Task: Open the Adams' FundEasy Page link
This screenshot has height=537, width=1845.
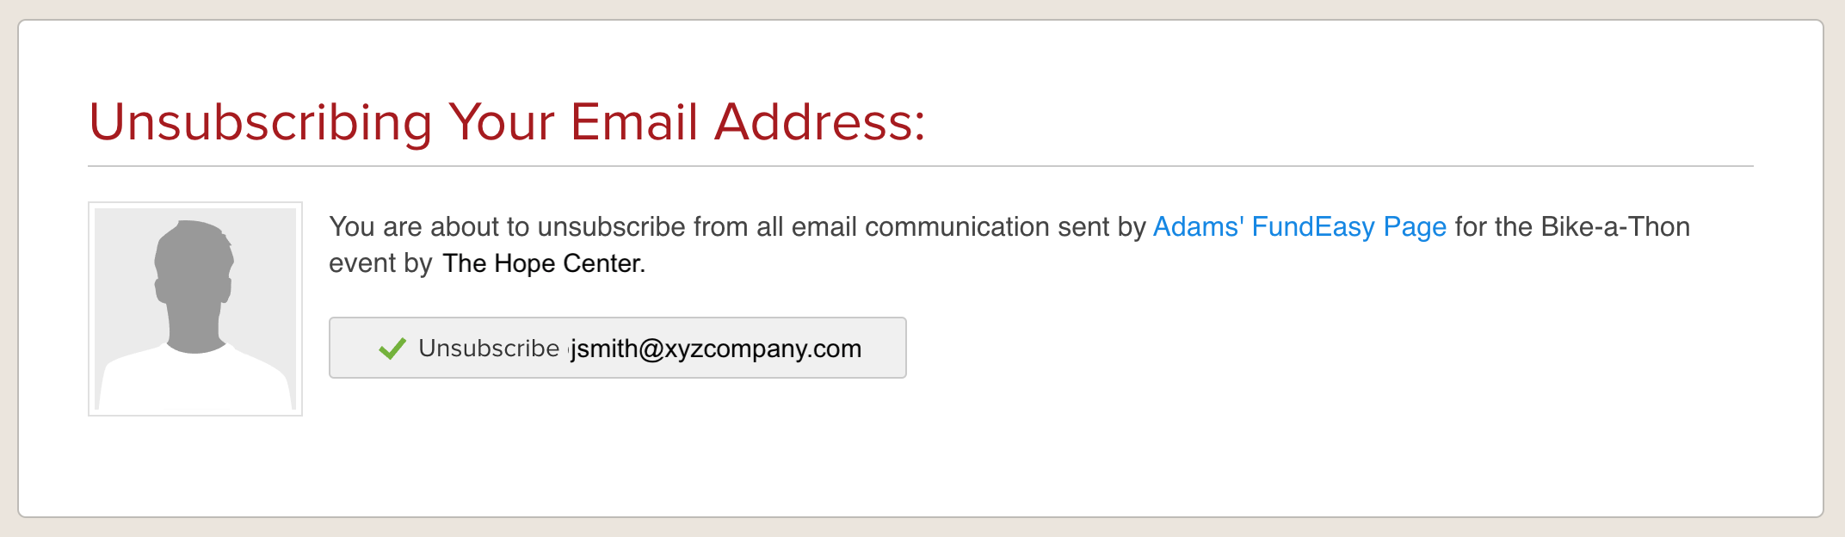Action: click(x=1299, y=227)
